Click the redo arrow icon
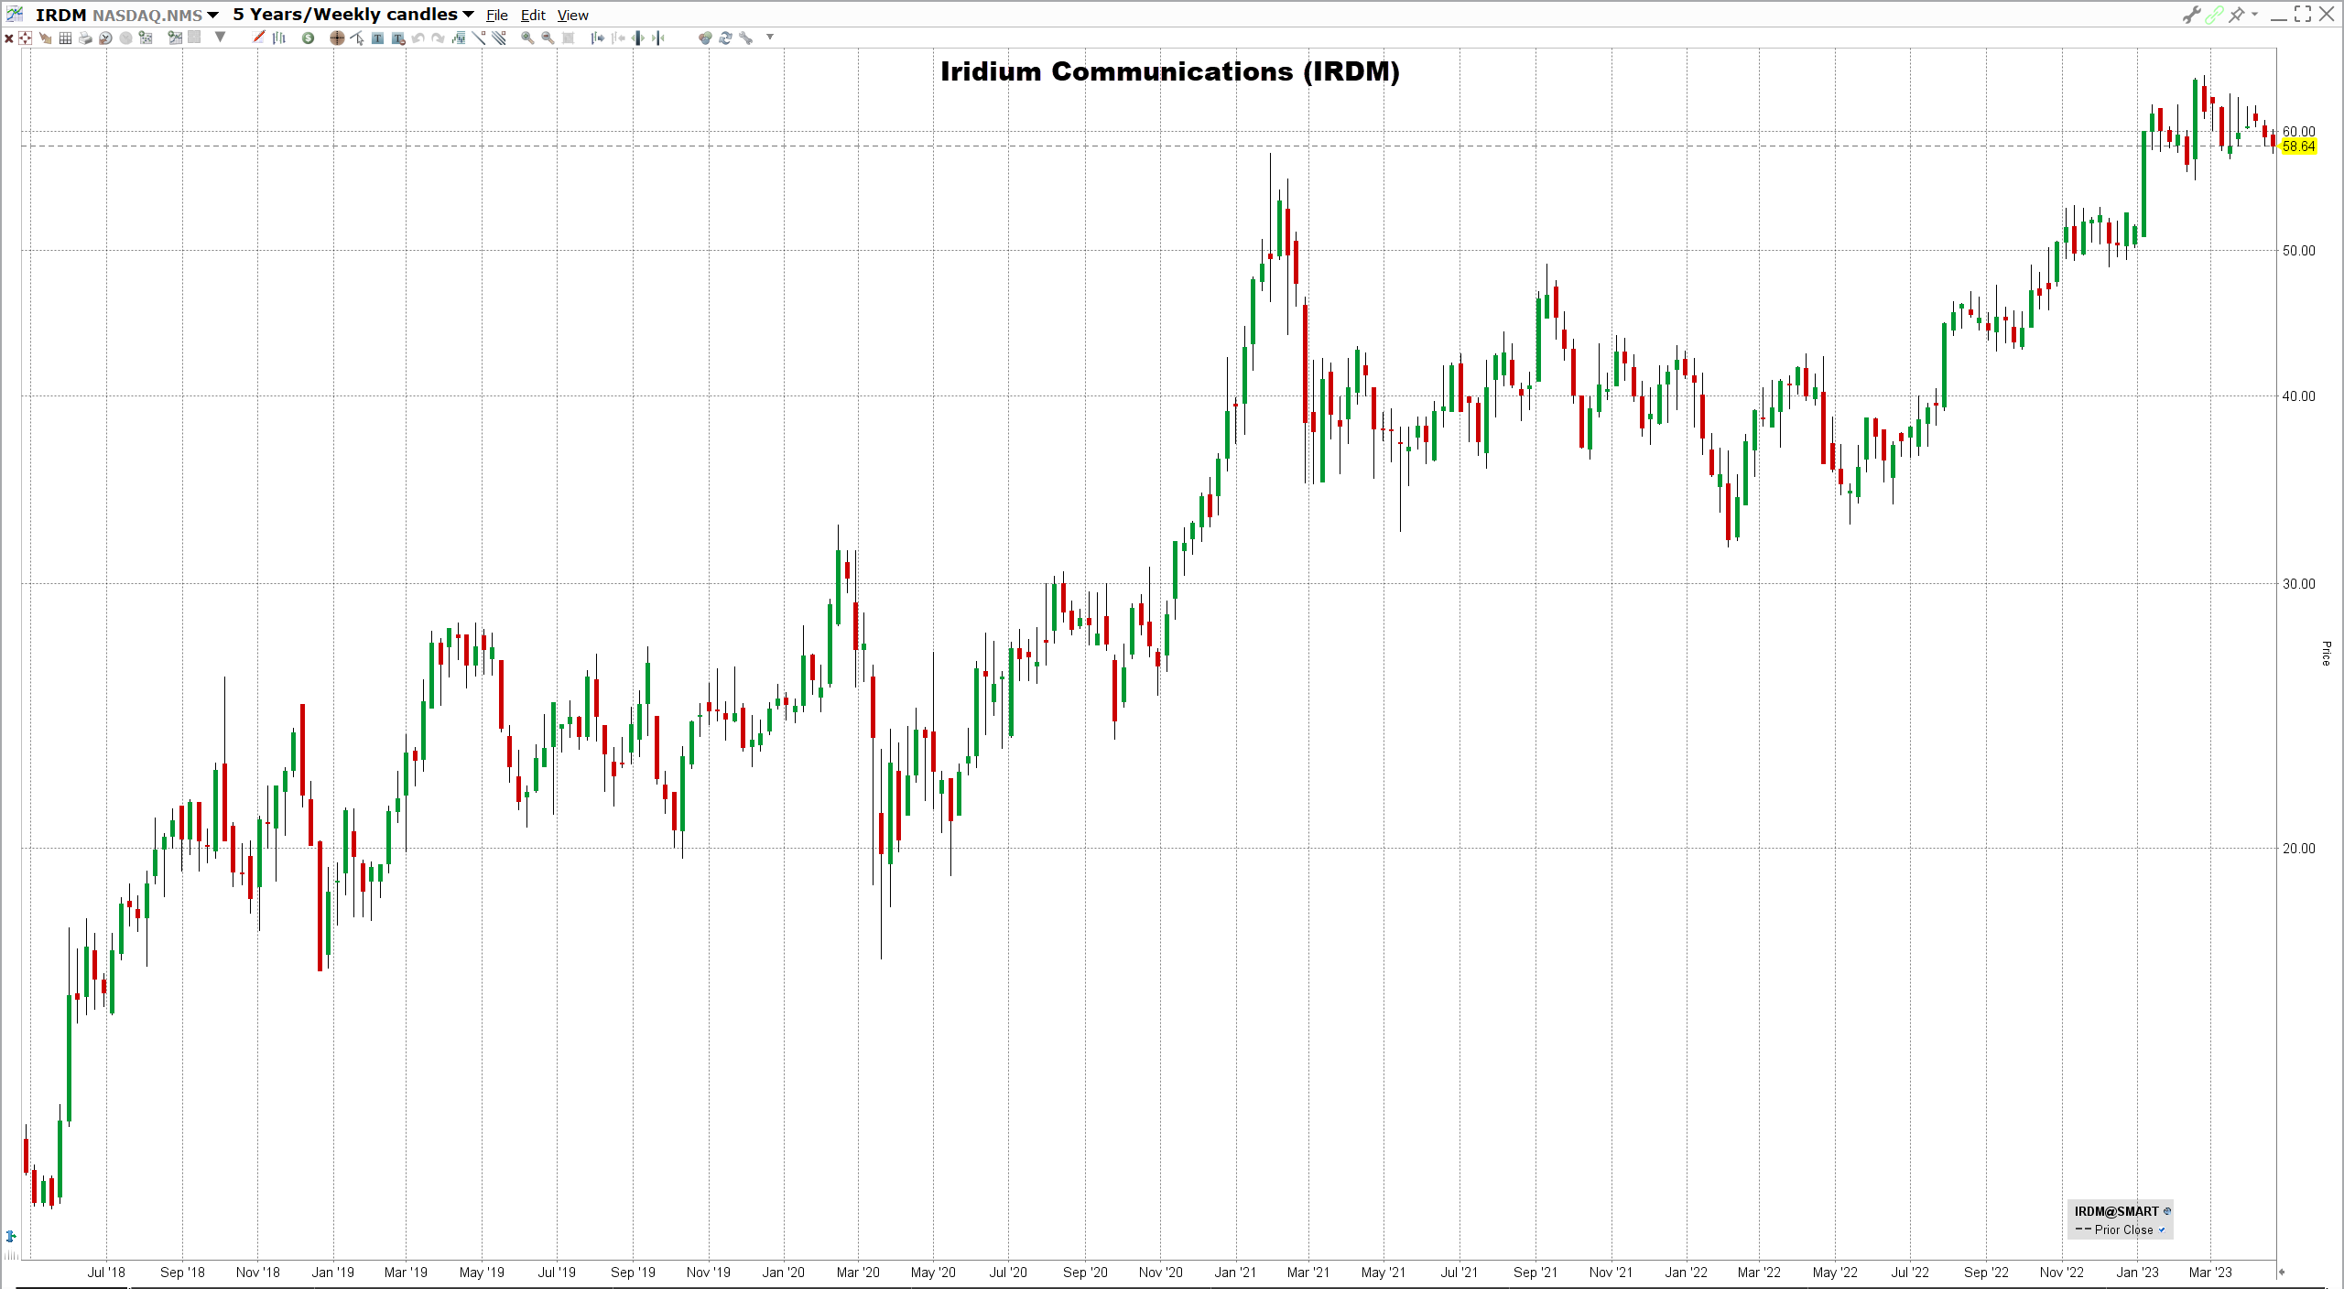The height and width of the screenshot is (1289, 2344). pyautogui.click(x=438, y=38)
